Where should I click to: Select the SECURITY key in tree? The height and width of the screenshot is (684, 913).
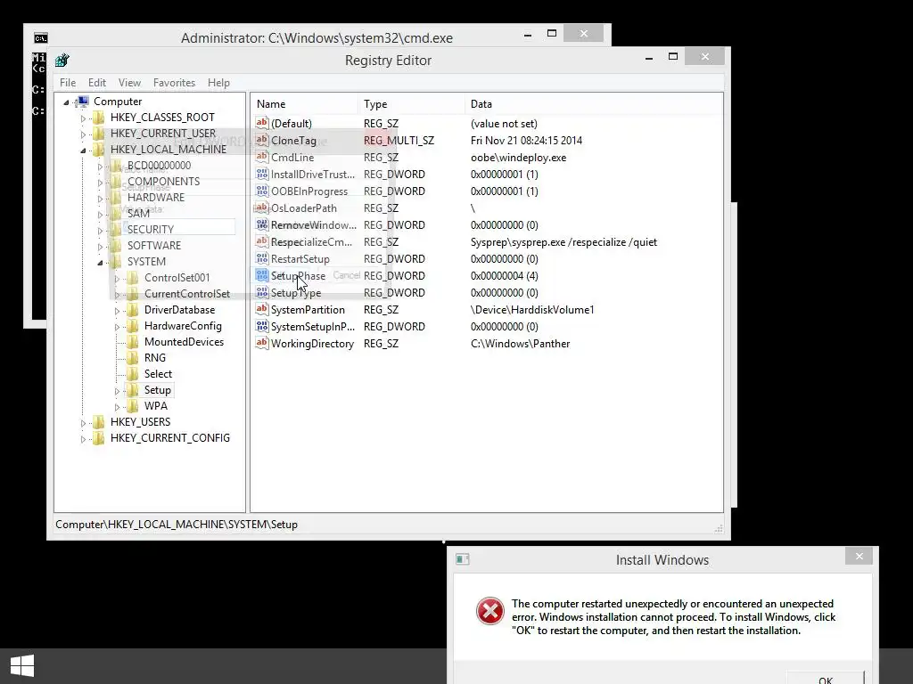click(150, 229)
